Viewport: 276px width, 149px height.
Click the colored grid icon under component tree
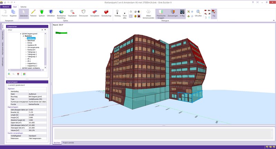pyautogui.click(x=24, y=74)
